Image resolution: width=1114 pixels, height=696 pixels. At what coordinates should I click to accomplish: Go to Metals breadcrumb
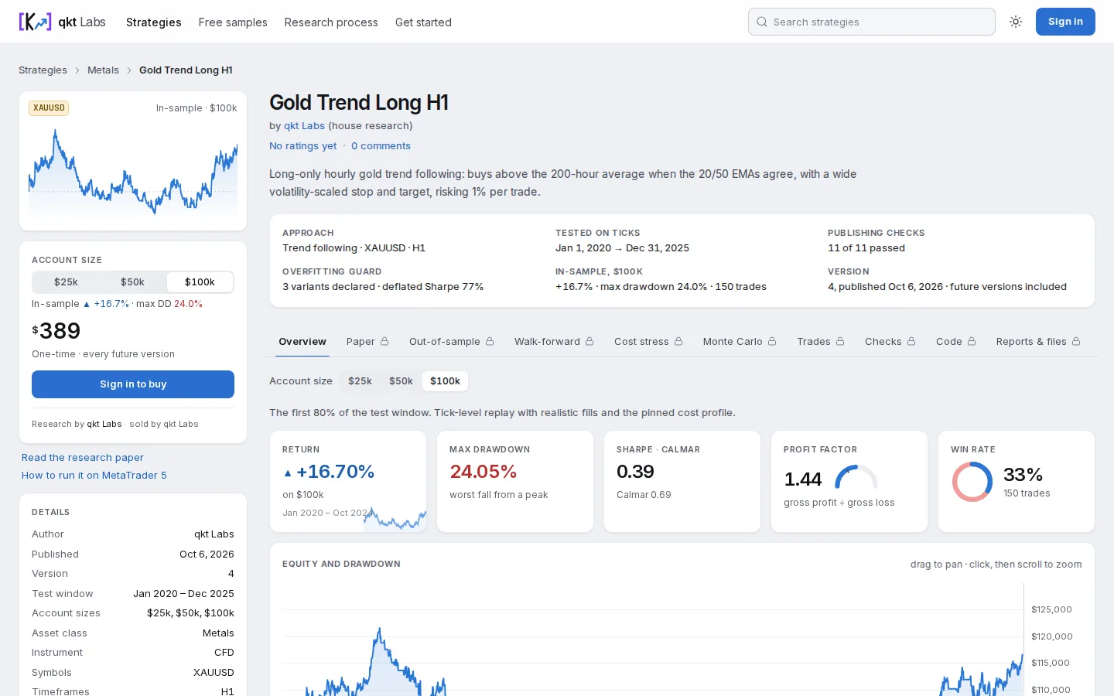point(103,70)
